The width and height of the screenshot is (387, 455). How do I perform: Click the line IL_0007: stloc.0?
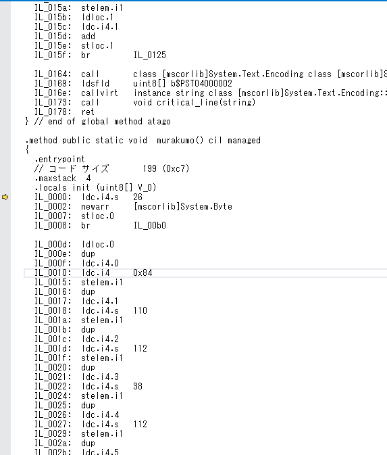pyautogui.click(x=74, y=216)
